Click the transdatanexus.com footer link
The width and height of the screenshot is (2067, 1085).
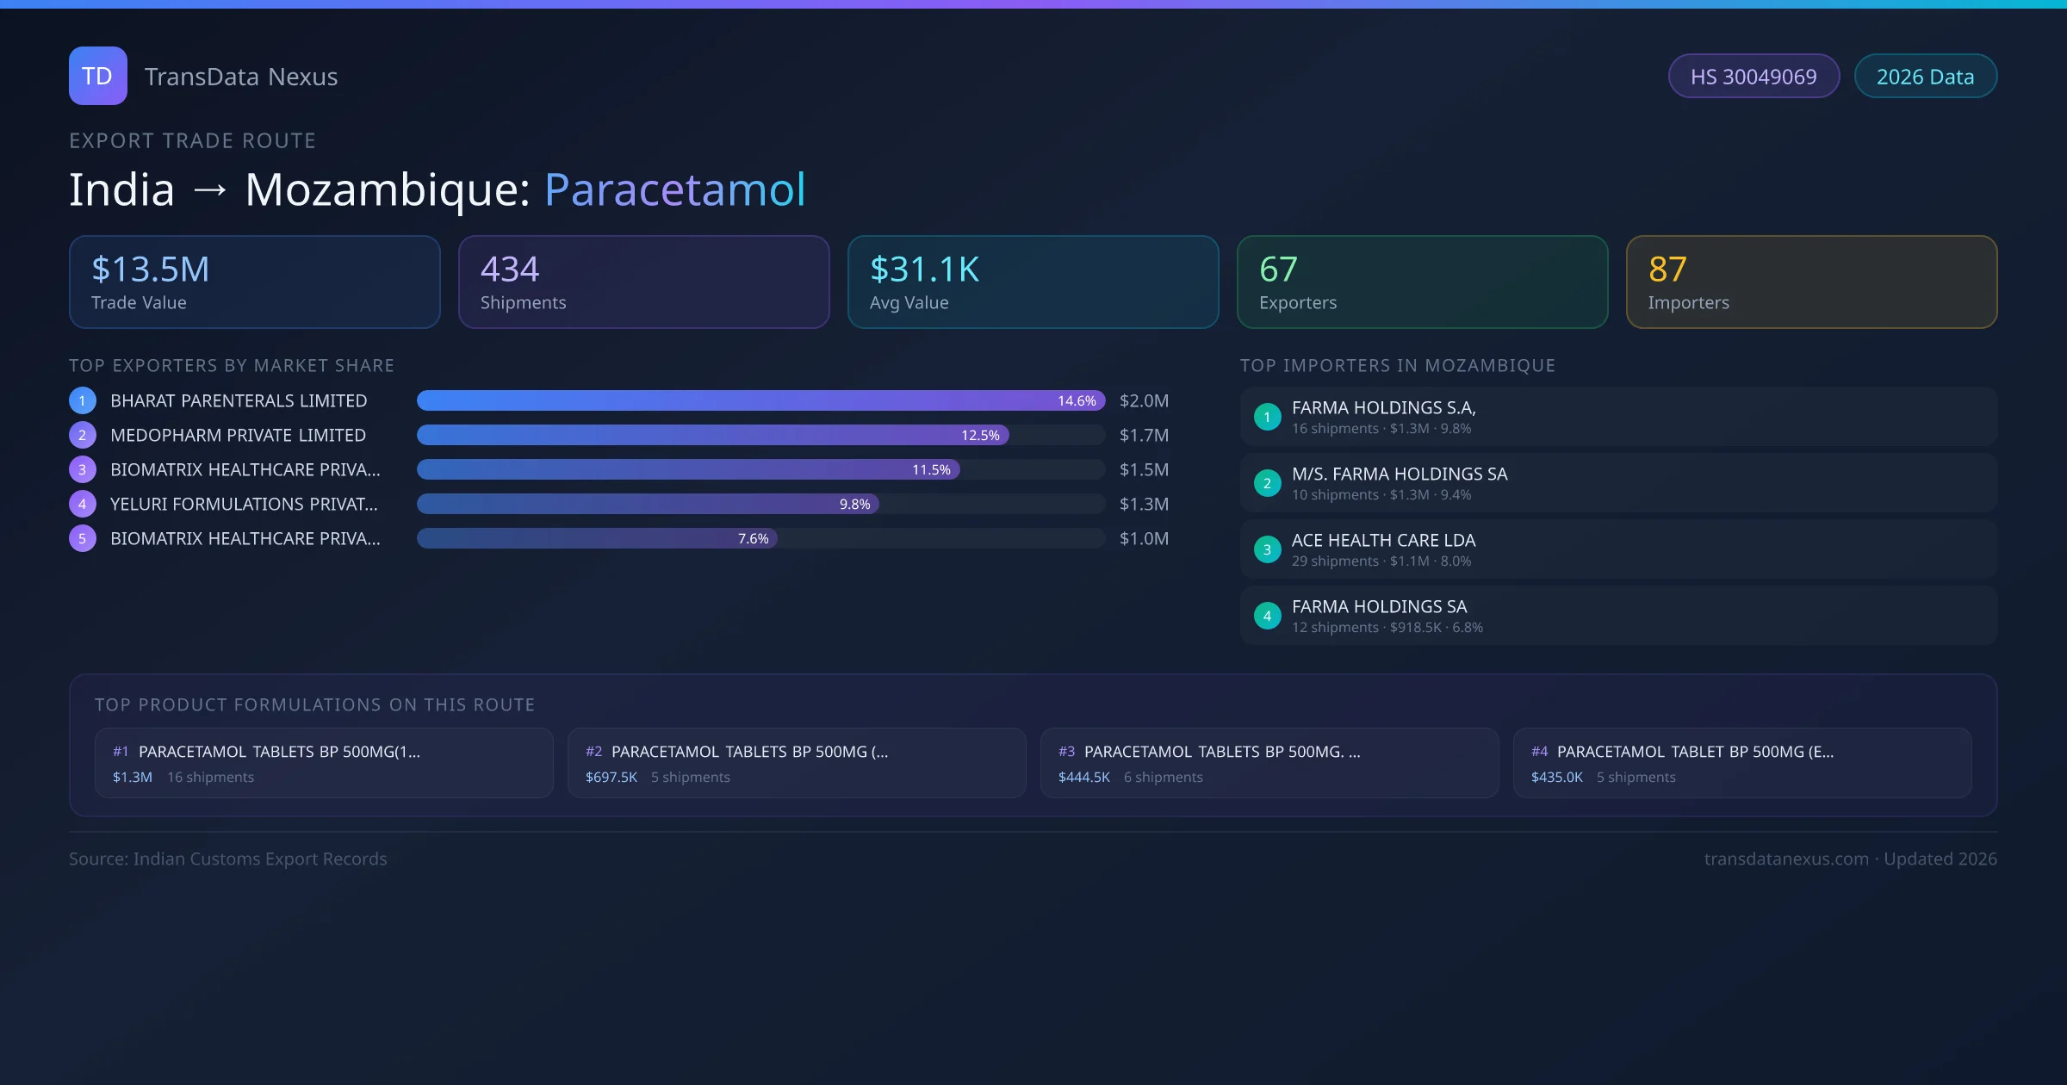tap(1786, 859)
